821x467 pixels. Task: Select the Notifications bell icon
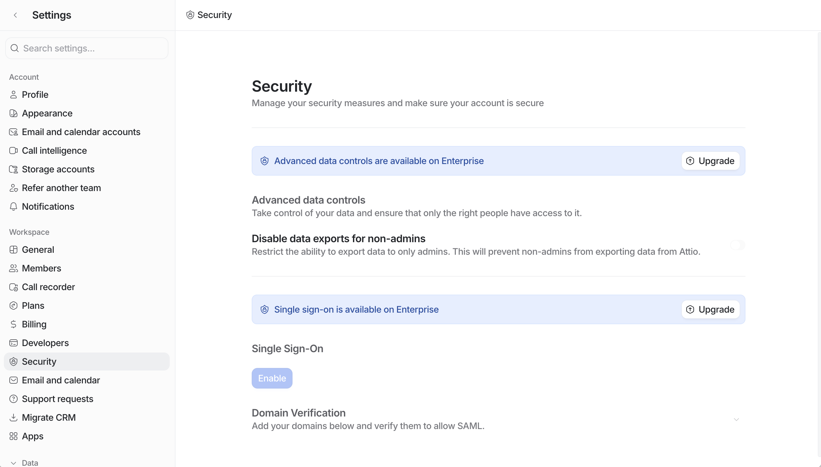click(14, 206)
